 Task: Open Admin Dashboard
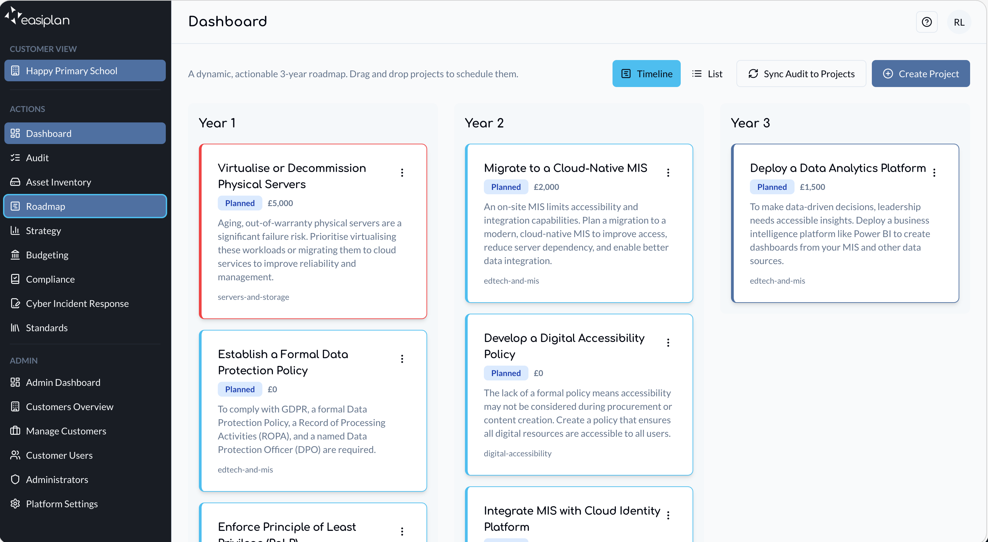pos(85,382)
